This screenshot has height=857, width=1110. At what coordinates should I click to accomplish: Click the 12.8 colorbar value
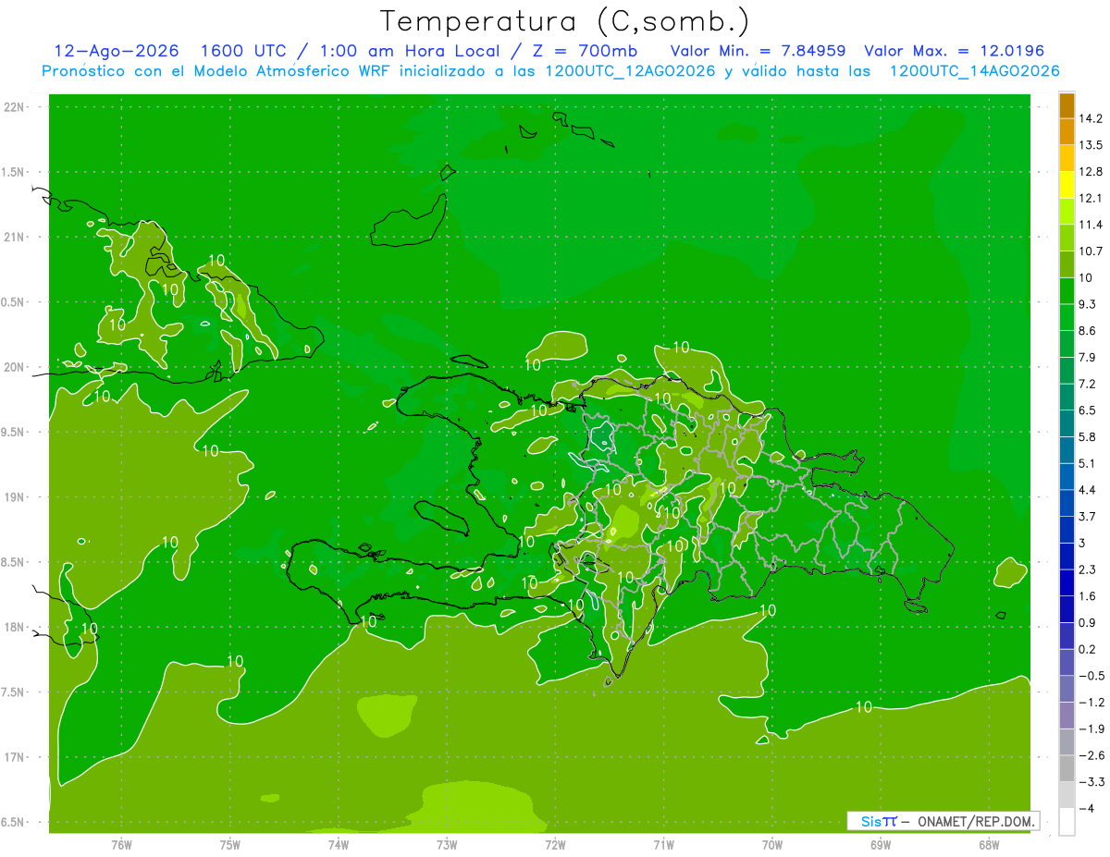(x=1091, y=172)
